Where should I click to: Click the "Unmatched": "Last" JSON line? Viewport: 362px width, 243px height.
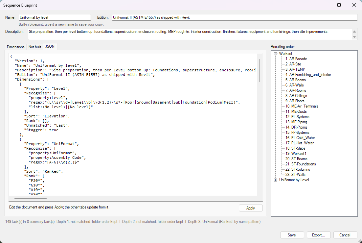pyautogui.click(x=47, y=125)
